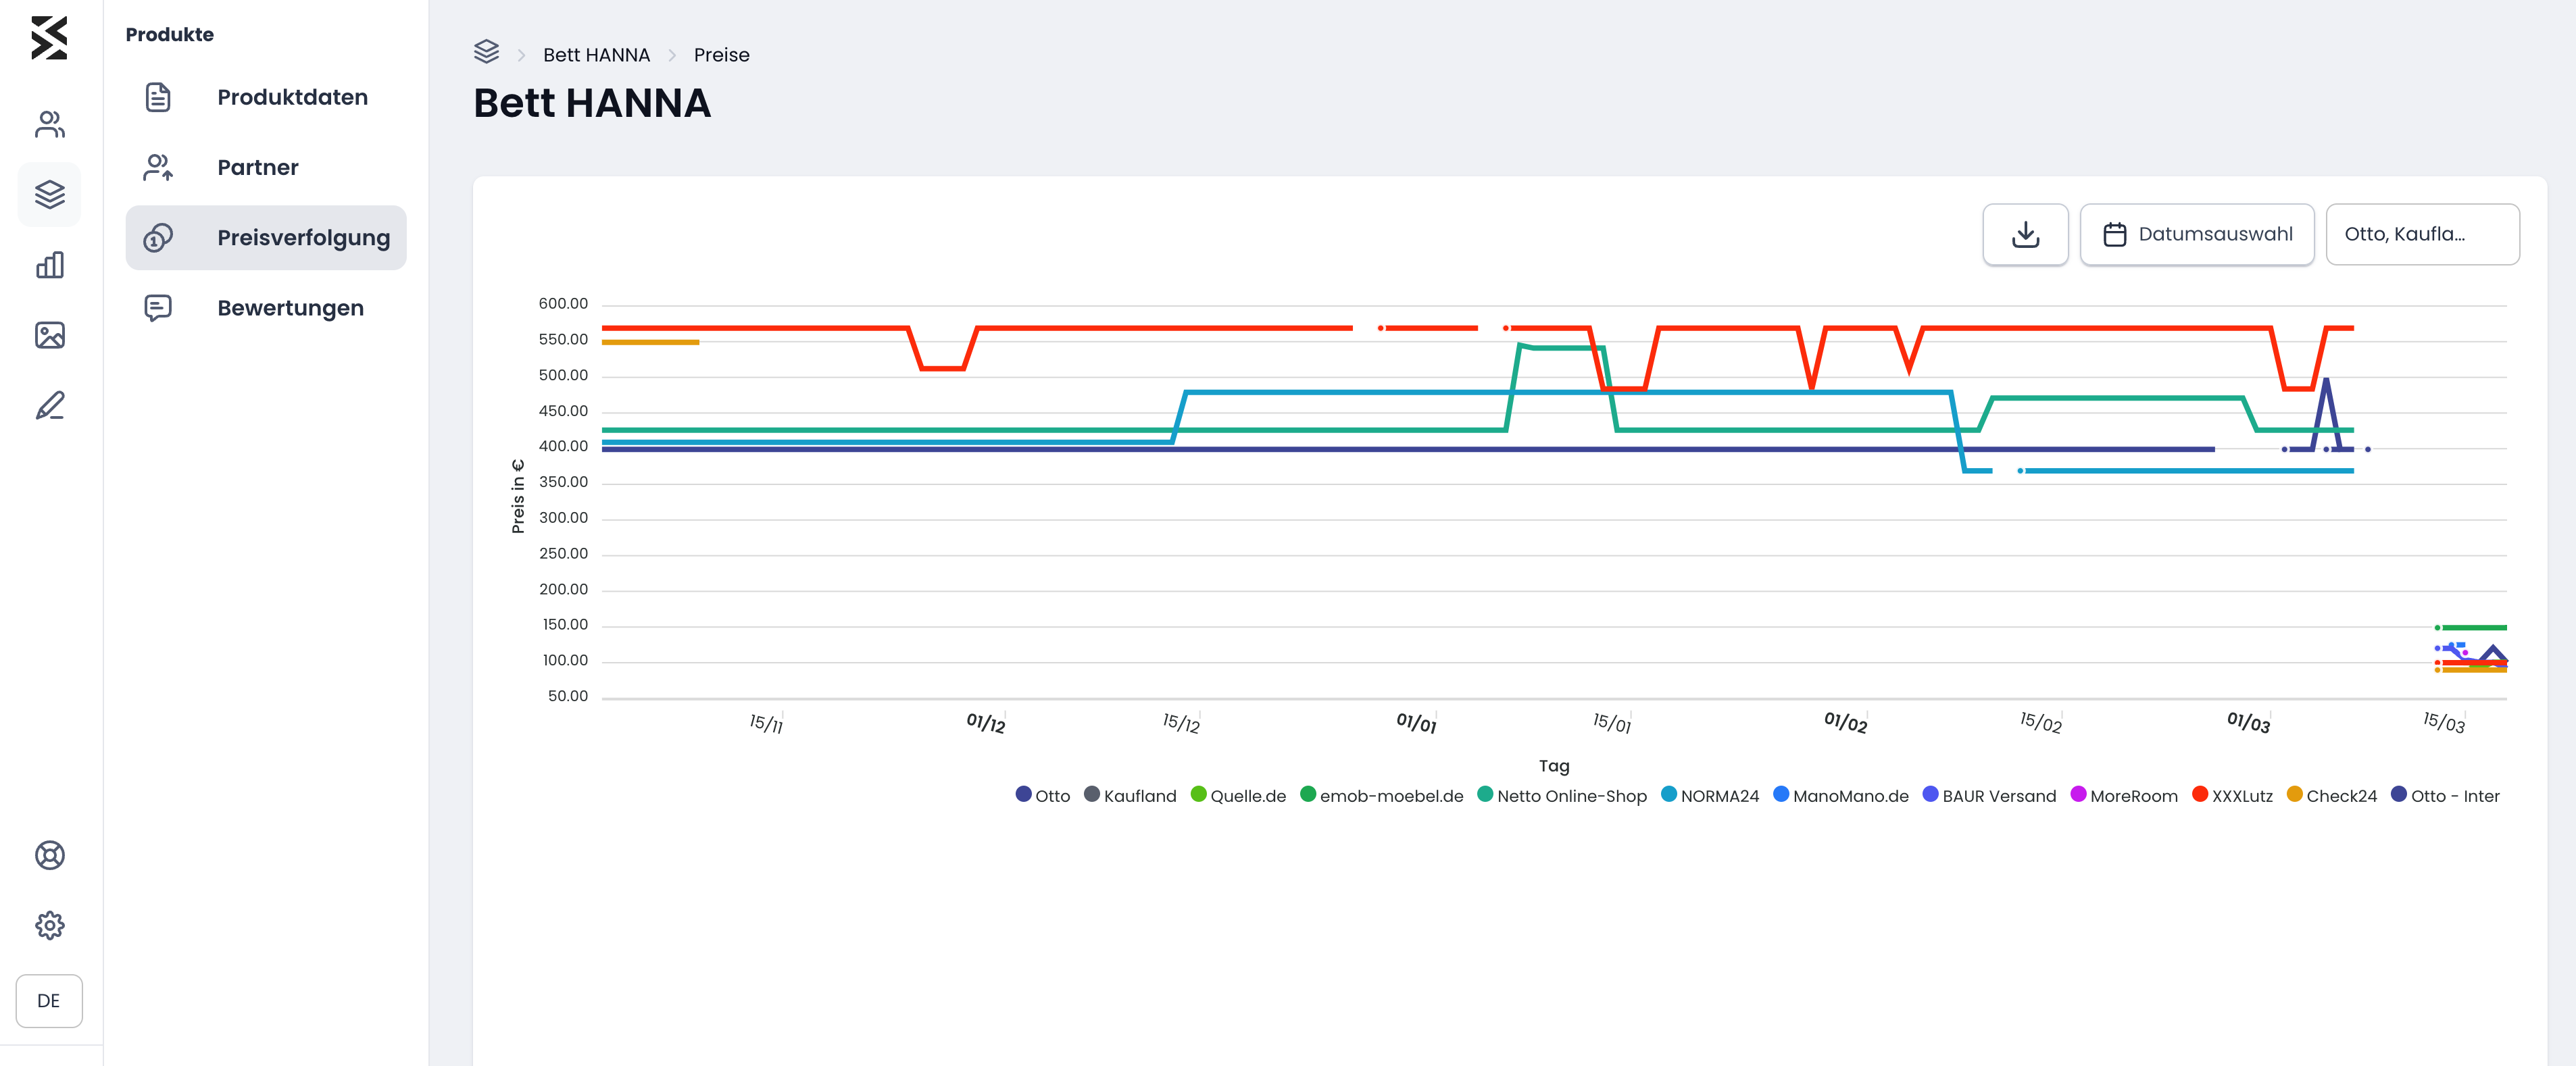Image resolution: width=2576 pixels, height=1066 pixels.
Task: Click the 400.00 price axis value
Action: pyautogui.click(x=563, y=446)
